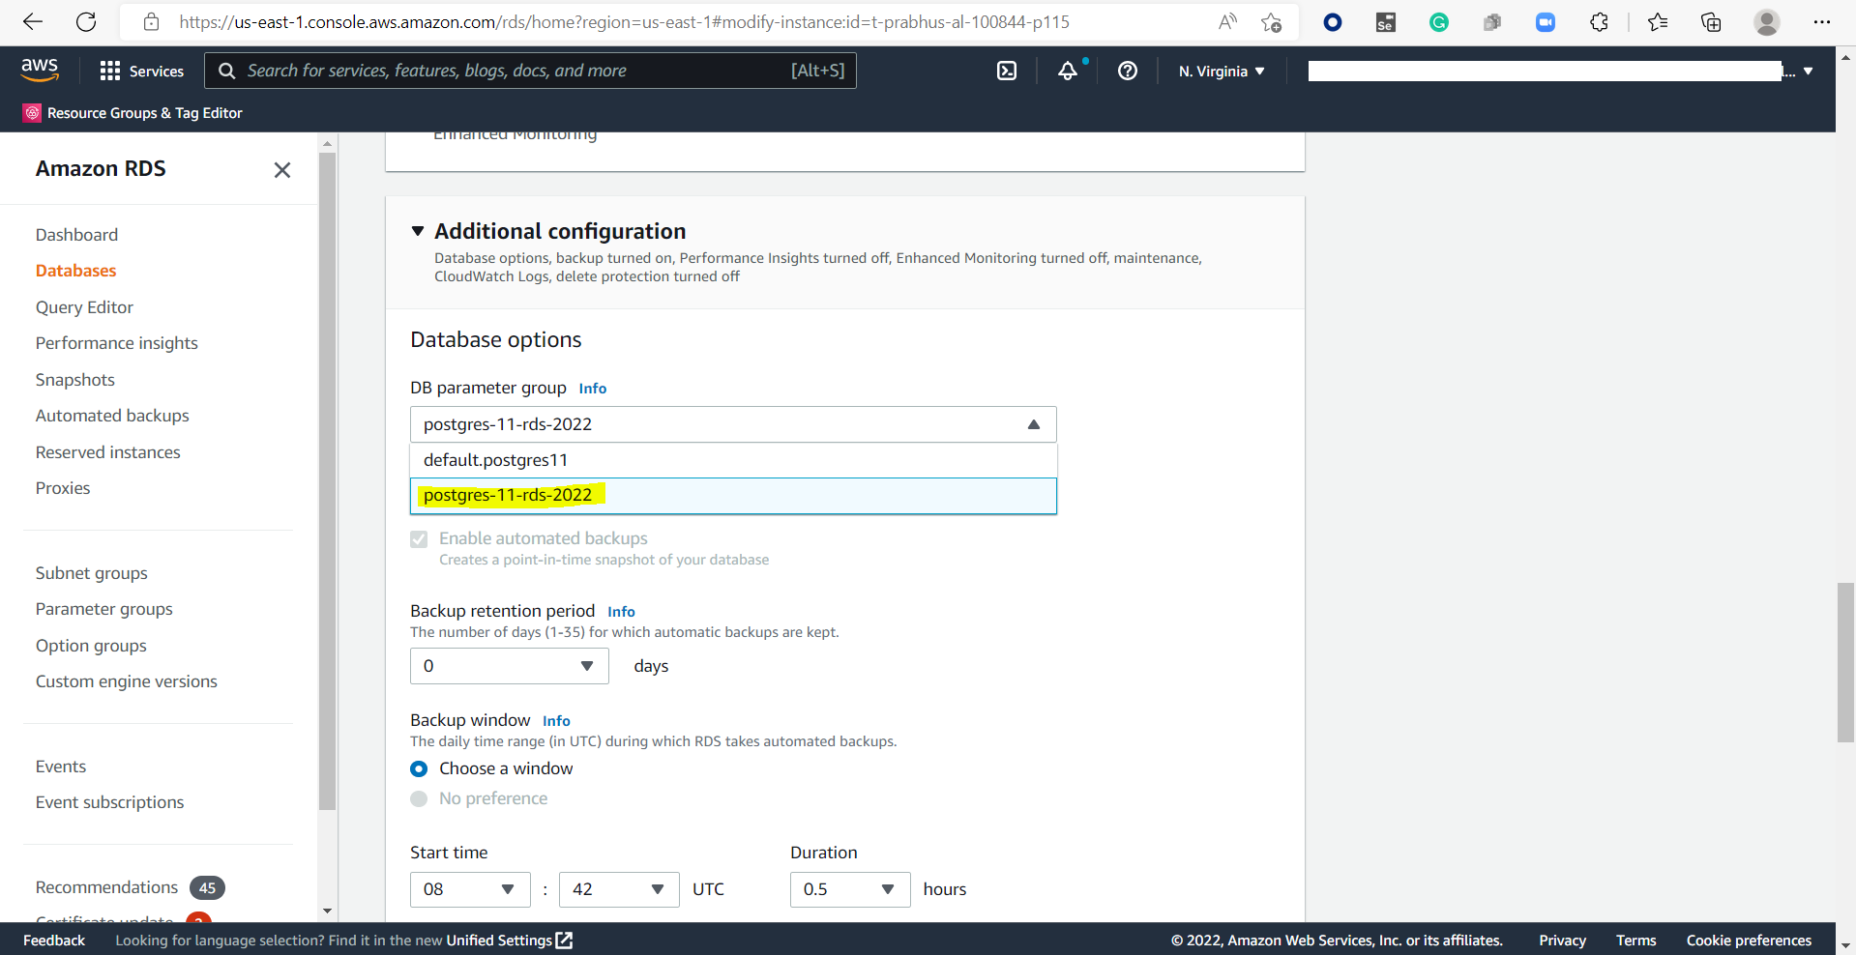
Task: Open the Start time hour dropdown
Action: 470,889
